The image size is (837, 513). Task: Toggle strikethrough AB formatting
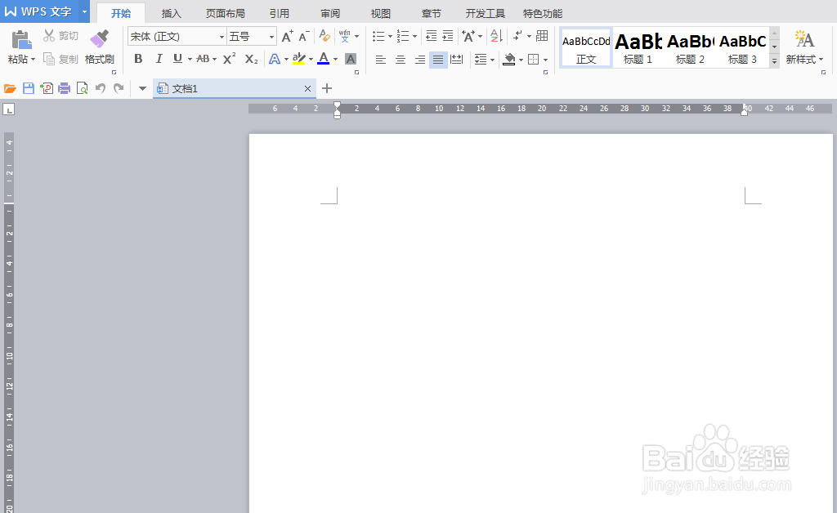(203, 59)
